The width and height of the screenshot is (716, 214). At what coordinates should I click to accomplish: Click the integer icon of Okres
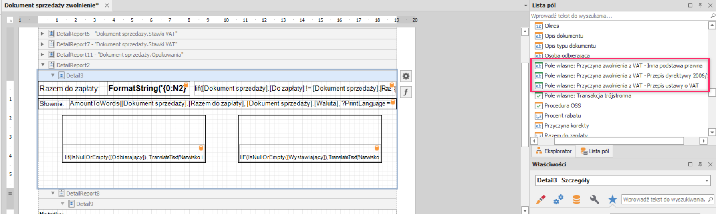point(539,26)
